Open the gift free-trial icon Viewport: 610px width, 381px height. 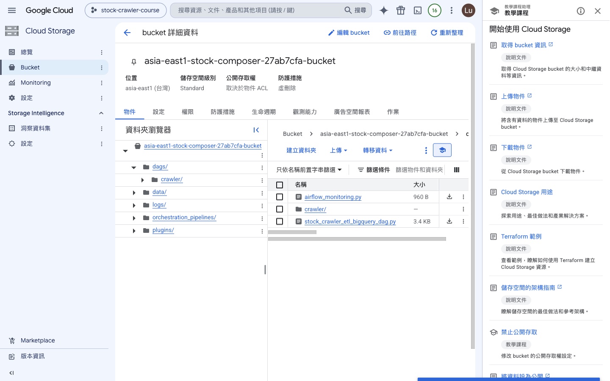tap(401, 11)
